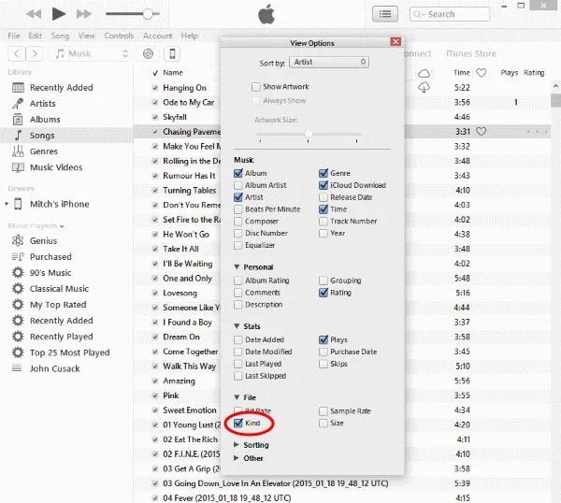The width and height of the screenshot is (561, 503).
Task: Open the Controls menu
Action: pos(119,36)
